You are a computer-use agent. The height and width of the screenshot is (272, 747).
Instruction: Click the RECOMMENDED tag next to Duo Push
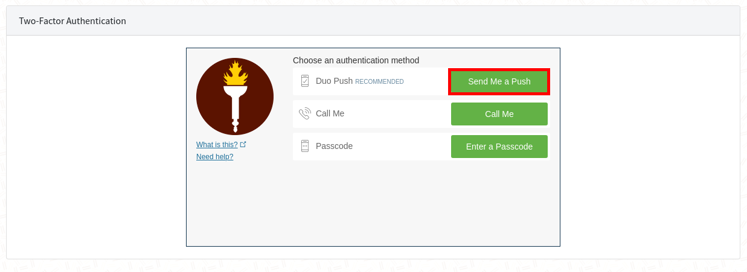pos(379,82)
